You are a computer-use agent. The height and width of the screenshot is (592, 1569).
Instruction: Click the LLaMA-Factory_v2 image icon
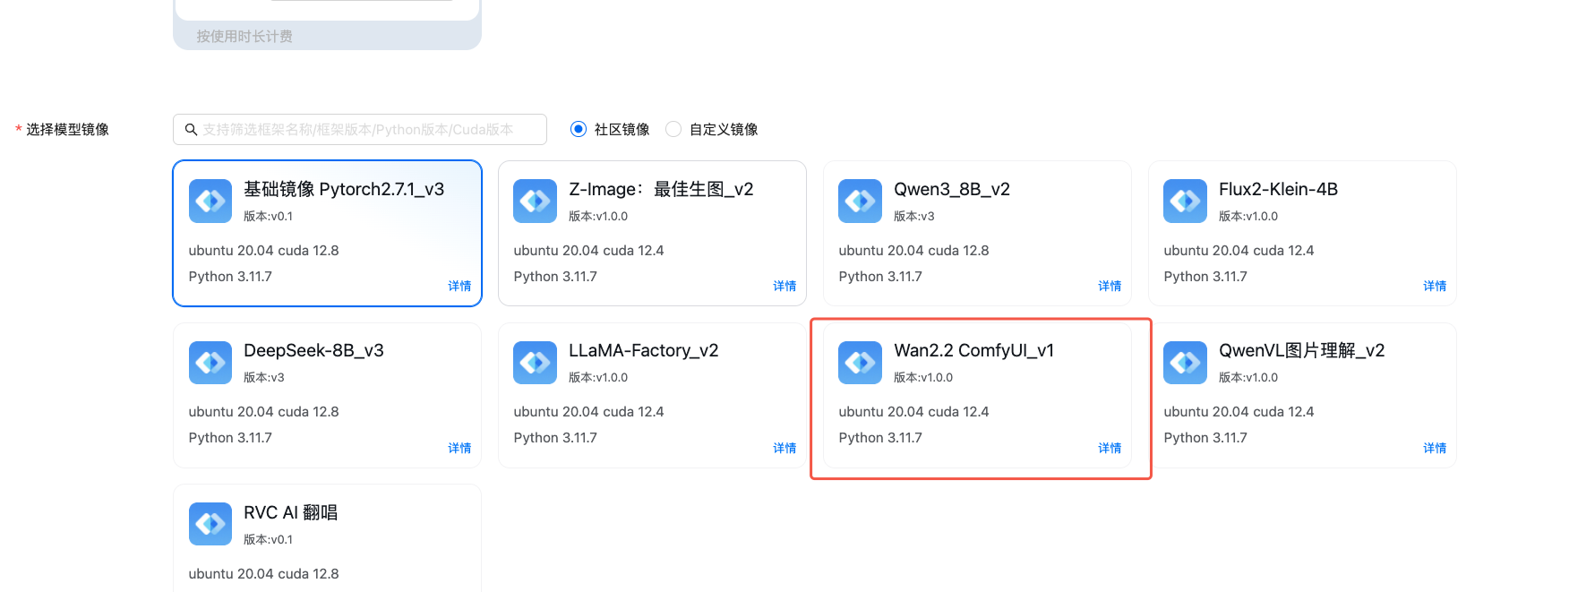coord(535,362)
